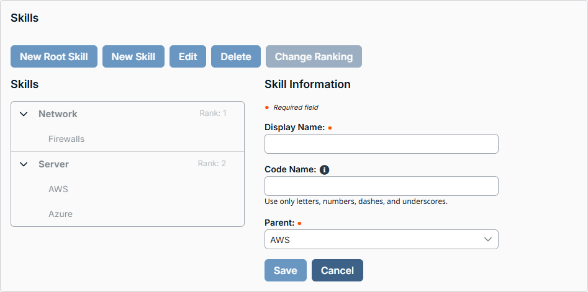Image resolution: width=588 pixels, height=292 pixels.
Task: Click the Rank: 2 label on Server
Action: point(212,164)
